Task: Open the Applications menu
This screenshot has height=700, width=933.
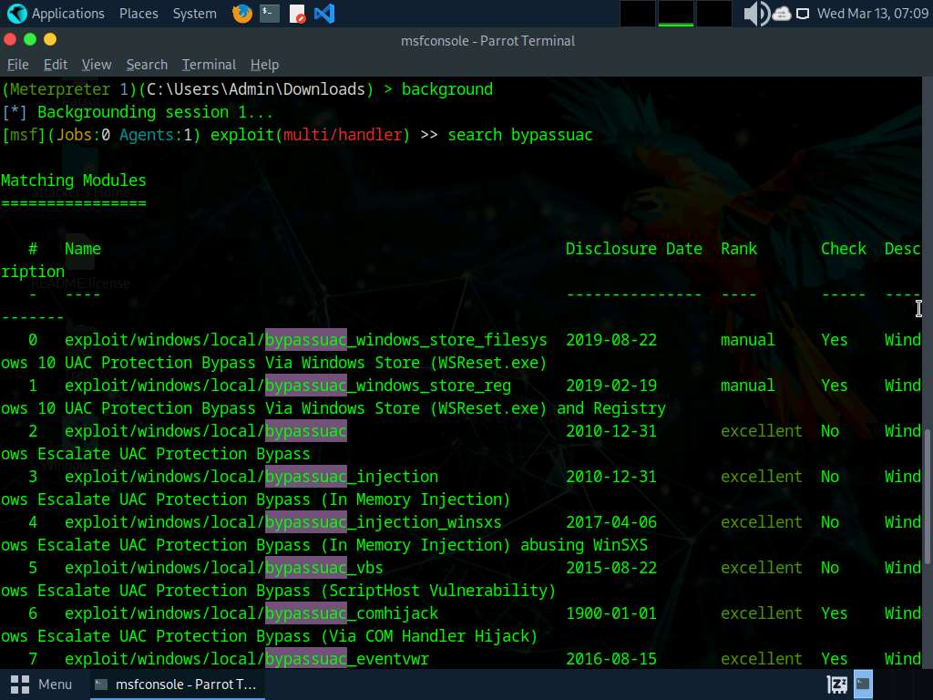Action: pyautogui.click(x=67, y=14)
